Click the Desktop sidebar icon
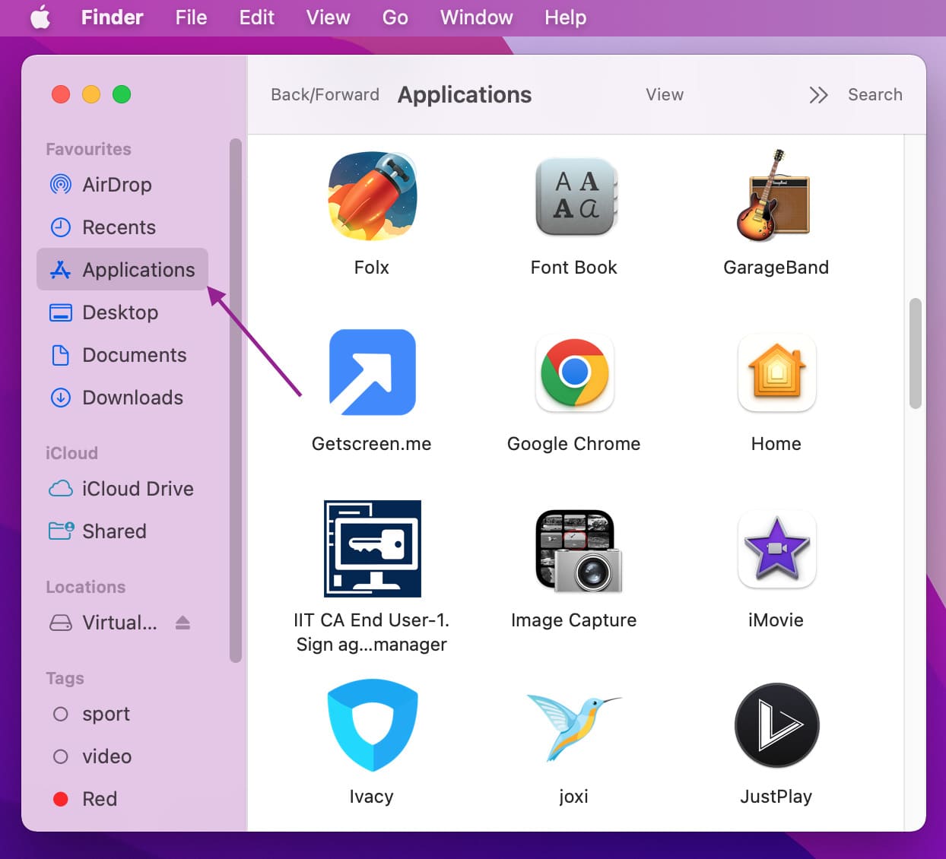The image size is (946, 859). (61, 312)
